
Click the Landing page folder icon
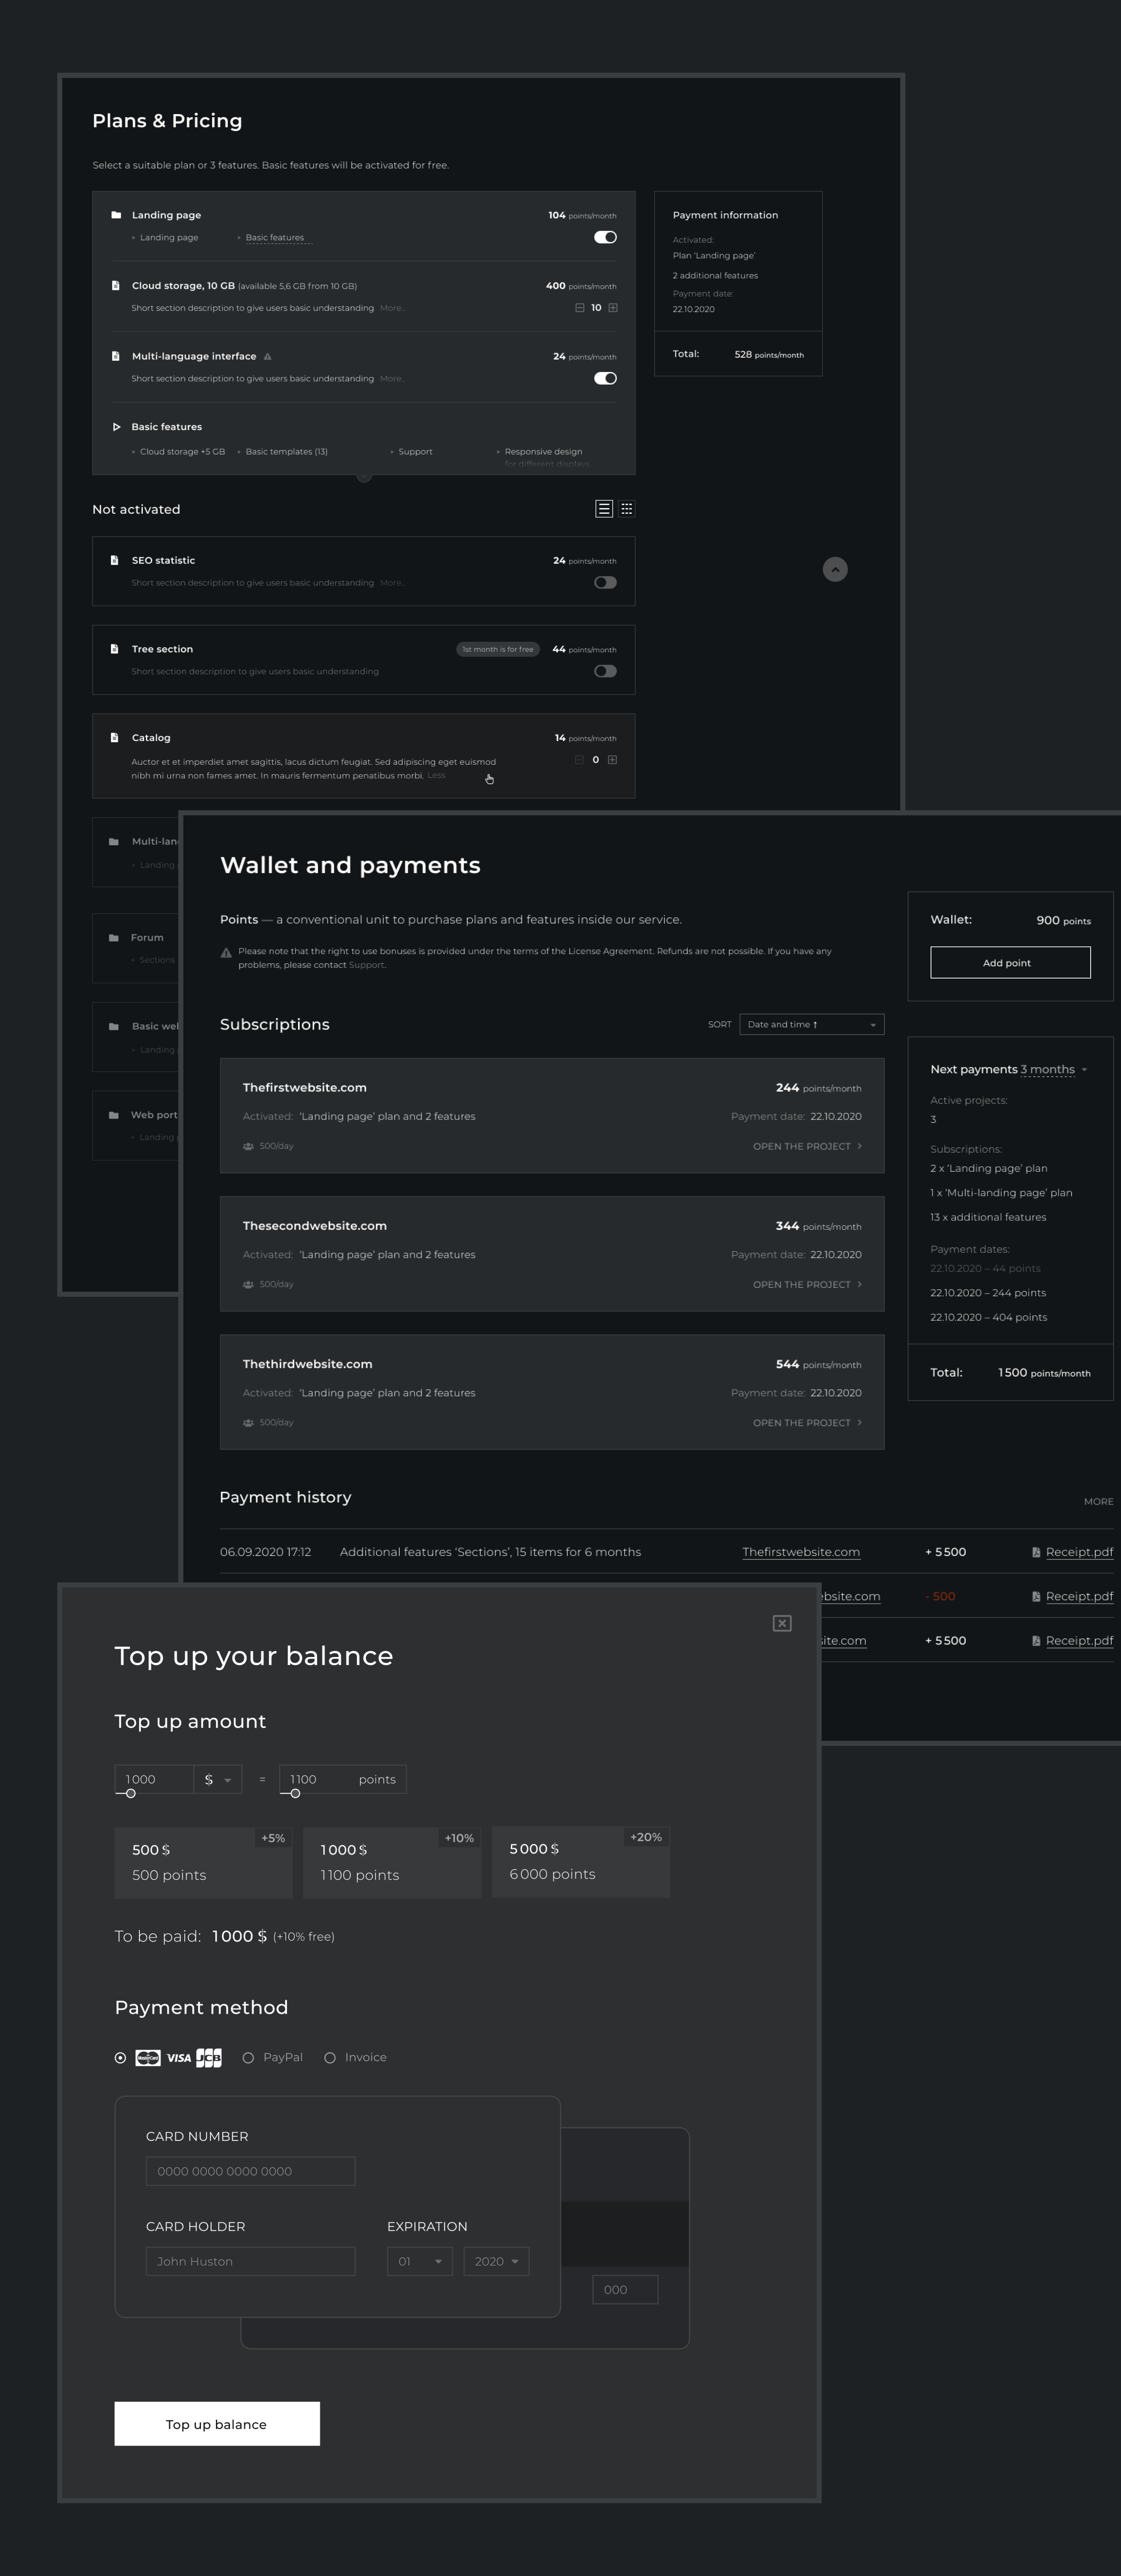pos(116,215)
